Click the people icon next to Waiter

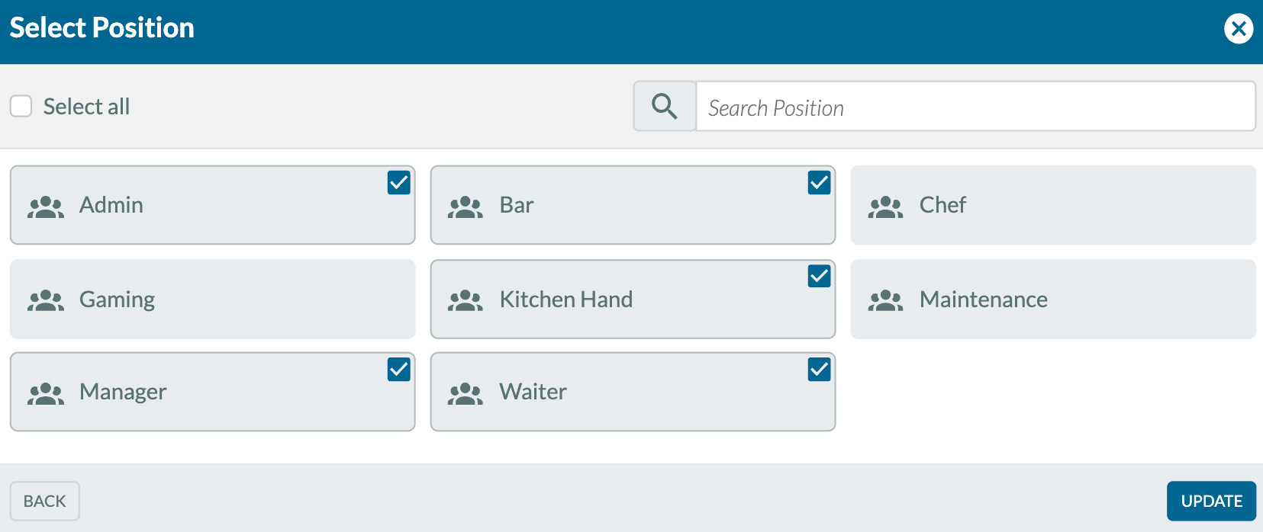[466, 393]
